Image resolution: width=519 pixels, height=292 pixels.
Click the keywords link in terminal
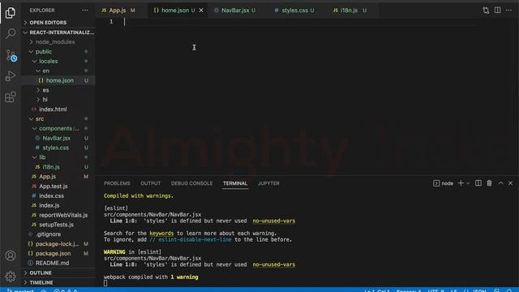[x=161, y=233]
